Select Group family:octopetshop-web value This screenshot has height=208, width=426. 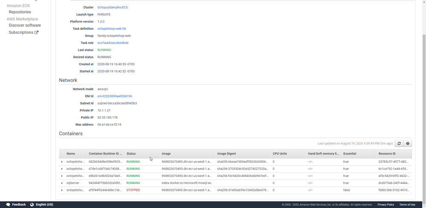pos(114,36)
